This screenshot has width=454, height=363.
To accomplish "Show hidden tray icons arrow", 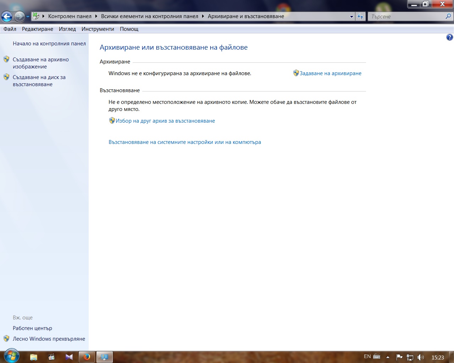I will (388, 357).
